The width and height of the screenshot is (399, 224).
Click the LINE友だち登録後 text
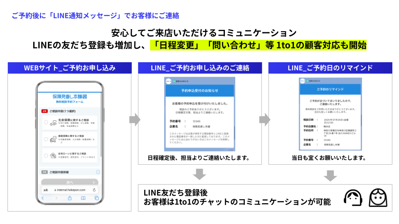[x=175, y=192]
